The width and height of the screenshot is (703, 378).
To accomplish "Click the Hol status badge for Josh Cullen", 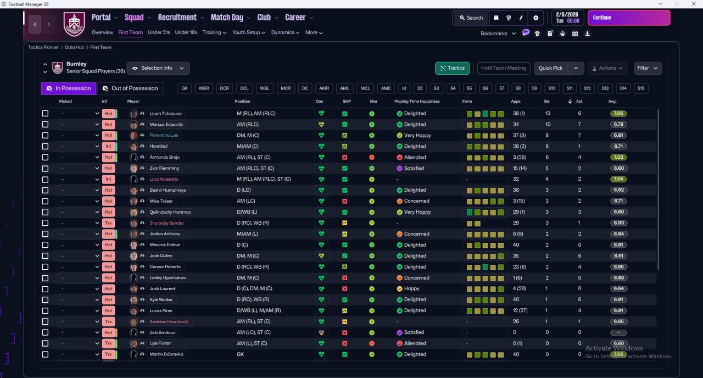I will [108, 256].
